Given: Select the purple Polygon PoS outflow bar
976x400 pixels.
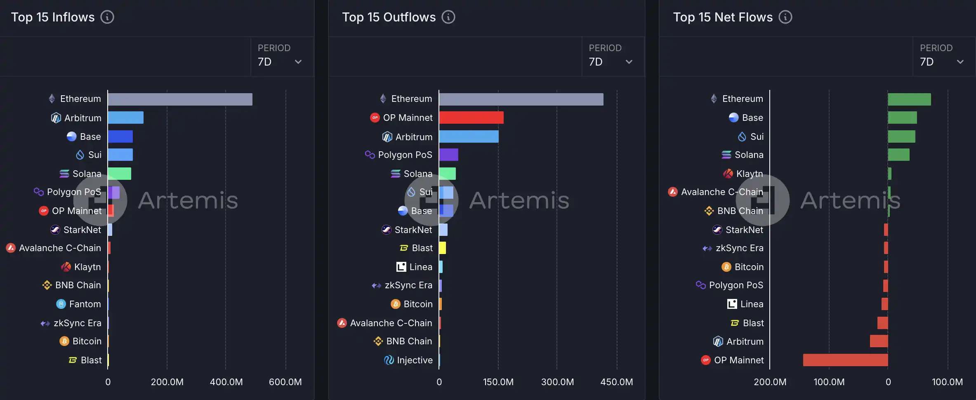Looking at the screenshot, I should (x=449, y=155).
